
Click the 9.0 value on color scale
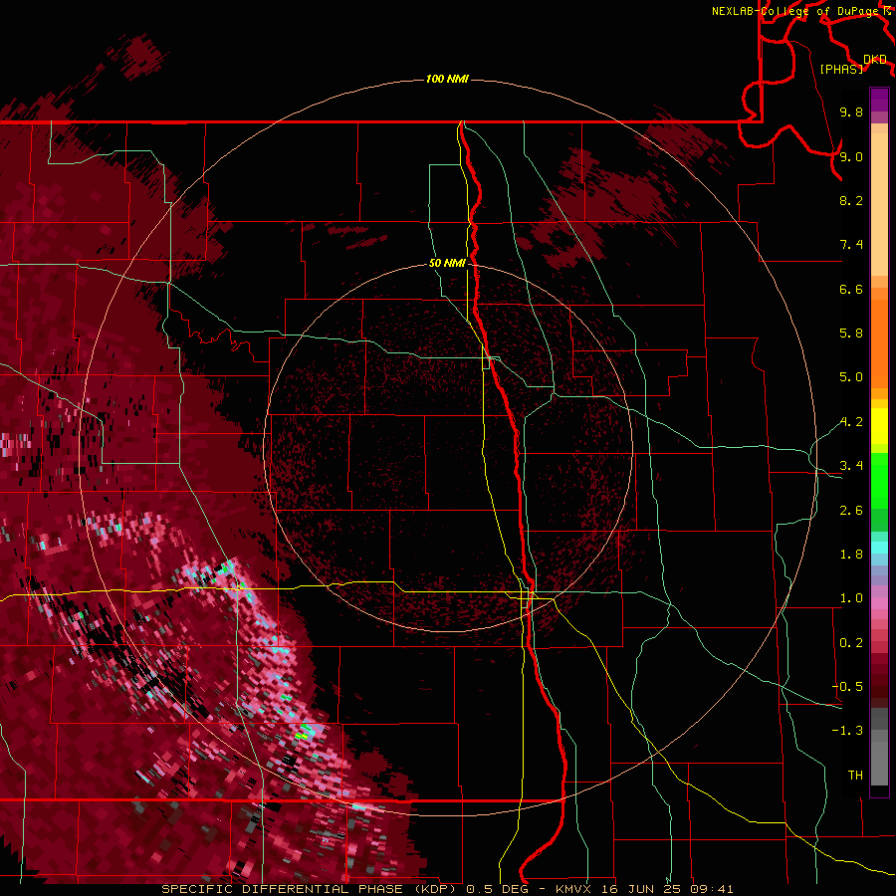[x=851, y=156]
